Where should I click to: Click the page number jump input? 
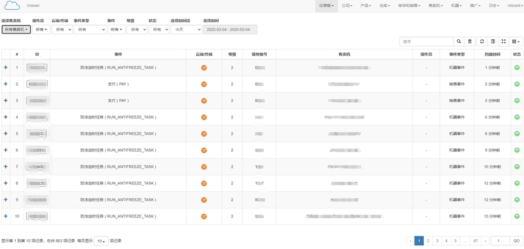coord(500,241)
